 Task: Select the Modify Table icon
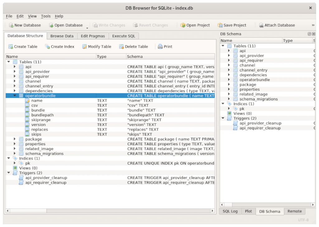[97, 46]
